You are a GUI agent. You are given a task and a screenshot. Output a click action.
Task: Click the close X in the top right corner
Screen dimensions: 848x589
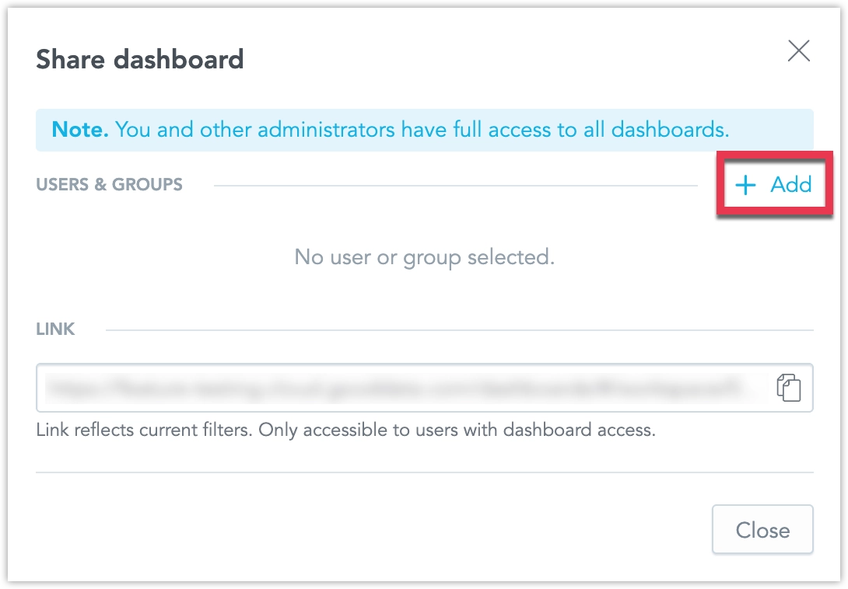point(798,51)
